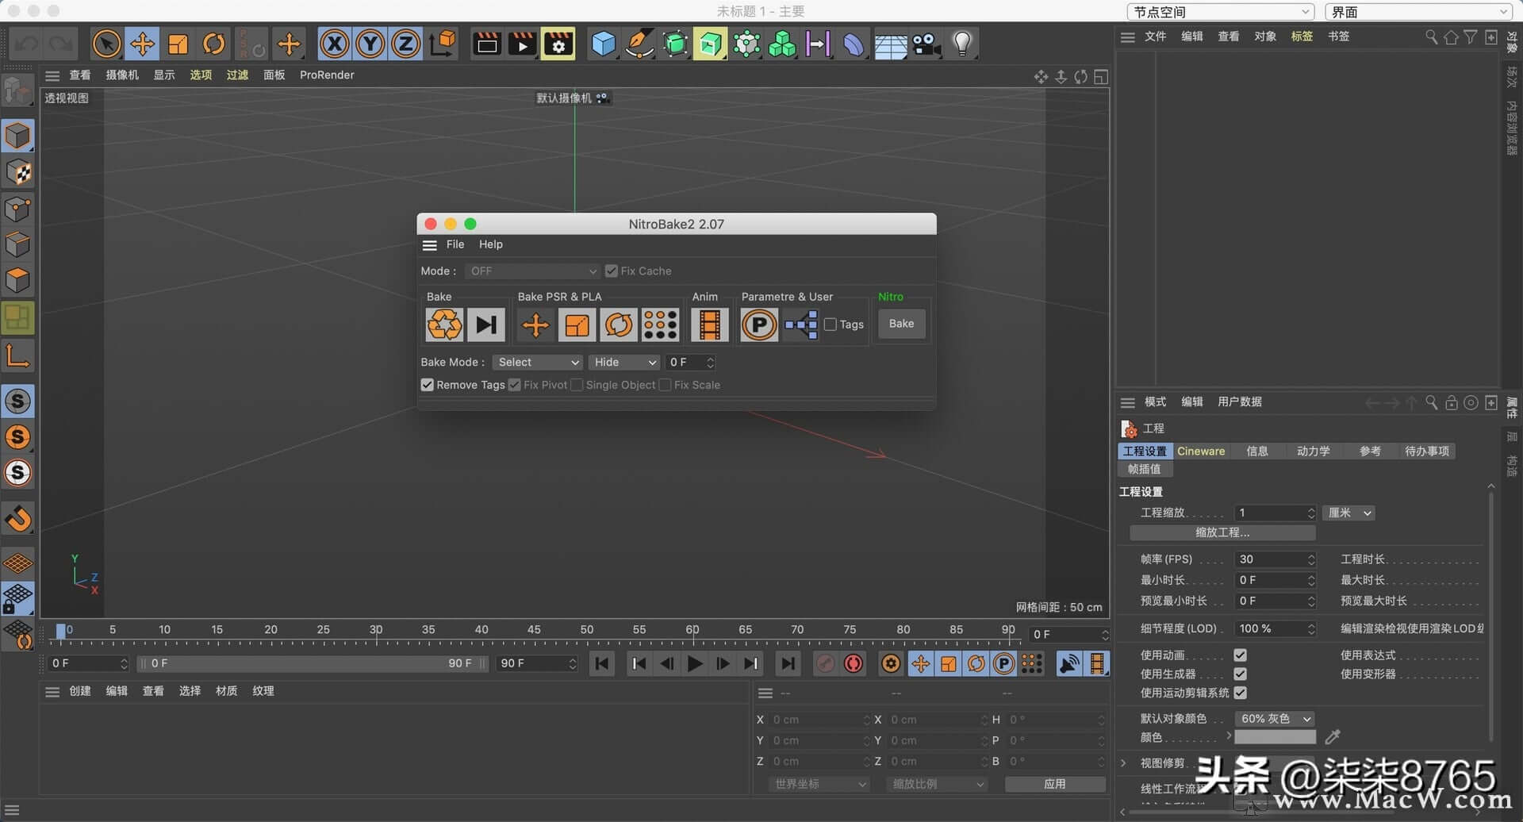Open Render Settings from the toolbar
Viewport: 1523px width, 822px height.
tap(558, 44)
